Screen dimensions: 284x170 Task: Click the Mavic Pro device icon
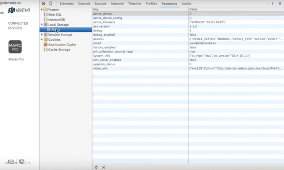[15, 47]
